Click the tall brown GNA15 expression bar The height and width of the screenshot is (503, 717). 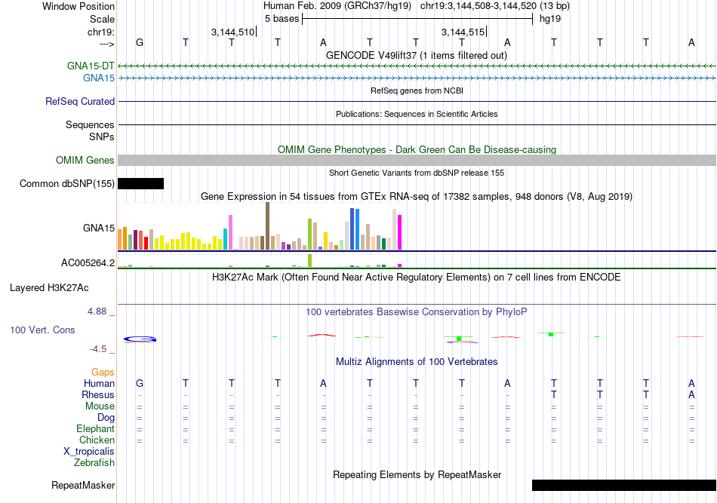pos(267,226)
